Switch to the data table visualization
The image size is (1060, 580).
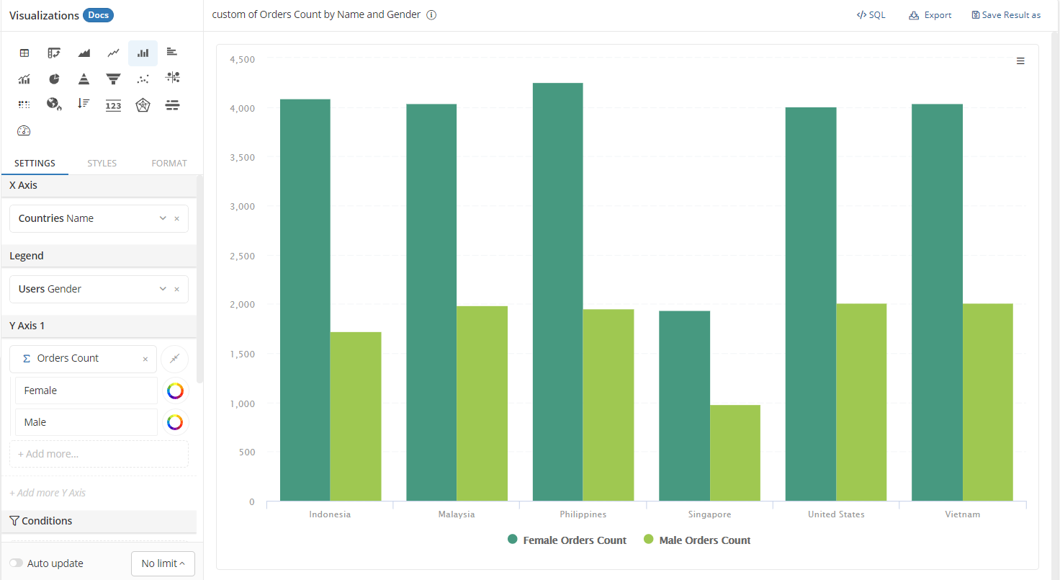point(24,53)
